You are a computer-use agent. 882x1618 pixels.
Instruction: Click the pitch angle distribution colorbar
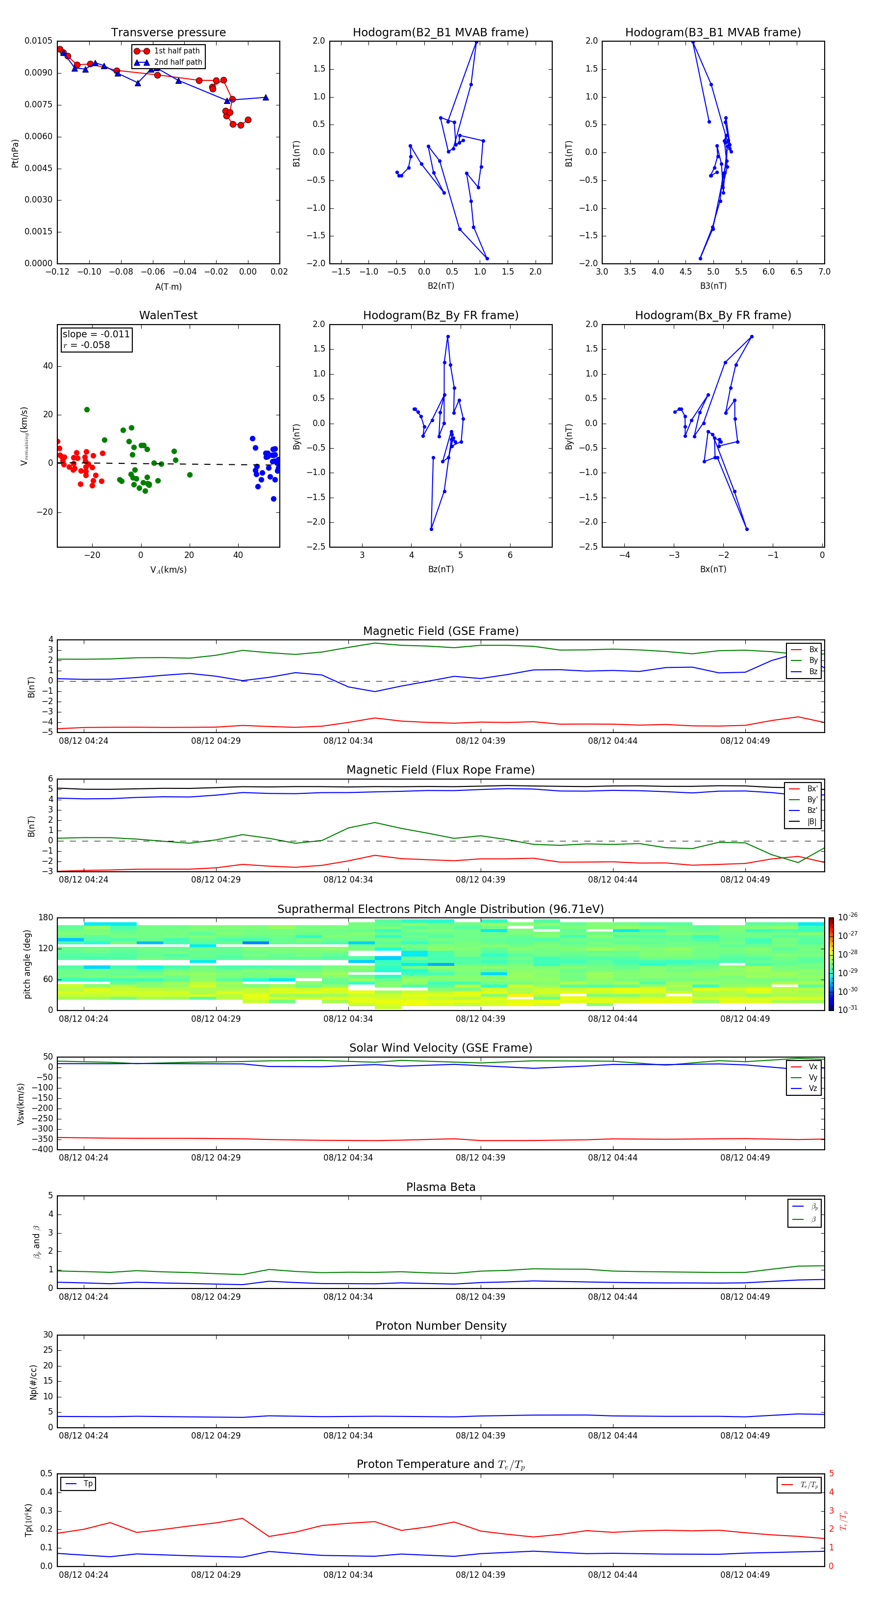(x=831, y=963)
